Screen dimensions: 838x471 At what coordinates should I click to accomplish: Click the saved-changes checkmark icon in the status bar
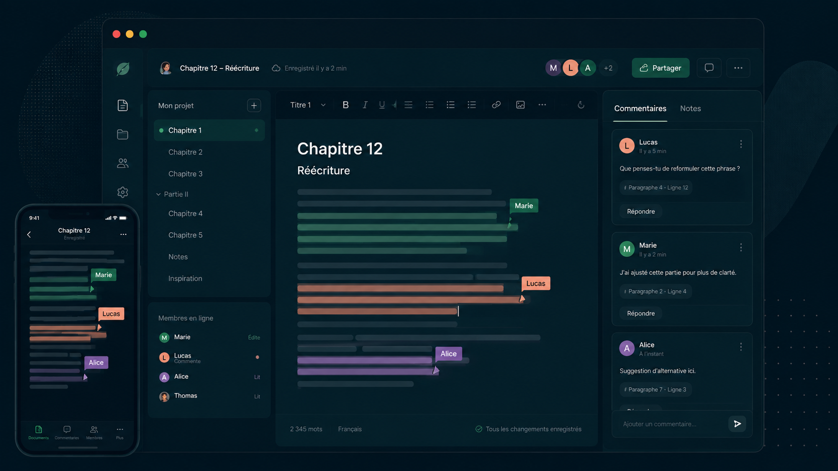(x=479, y=429)
